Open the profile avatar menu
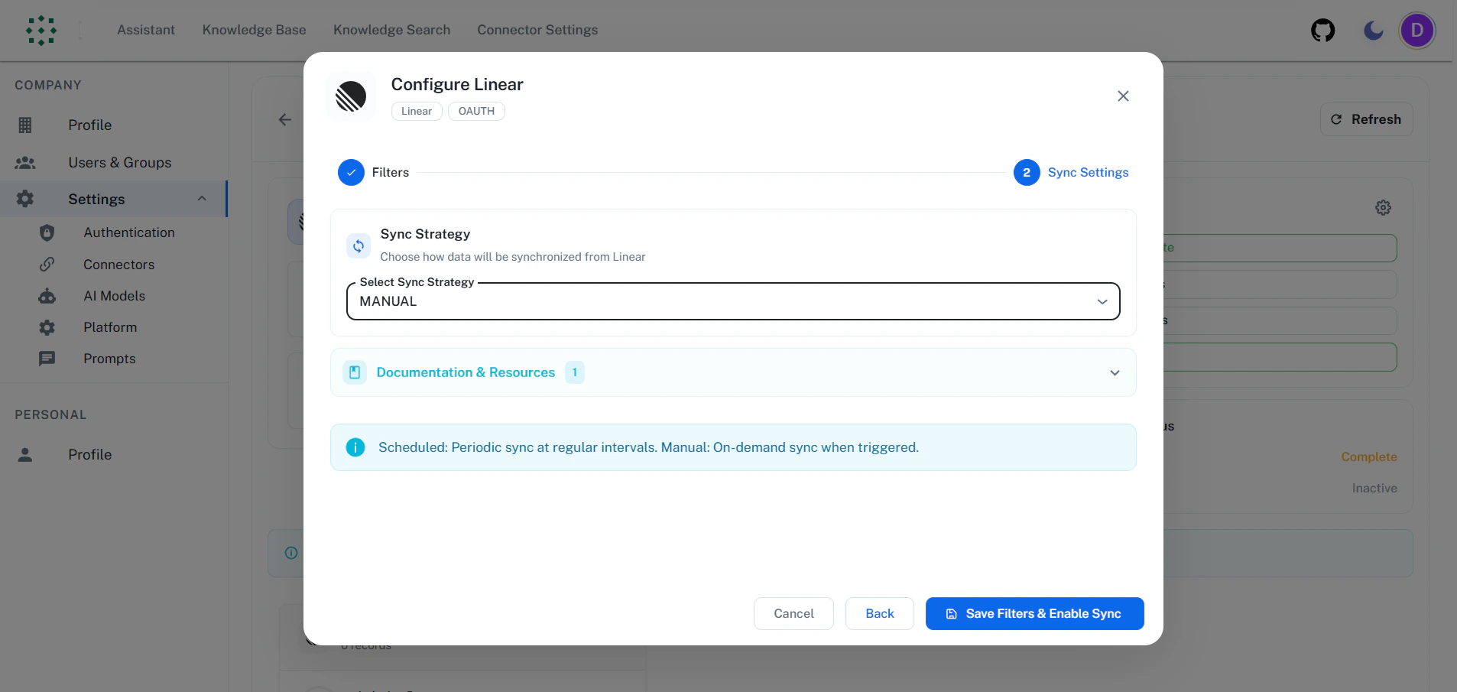The image size is (1457, 692). tap(1417, 31)
